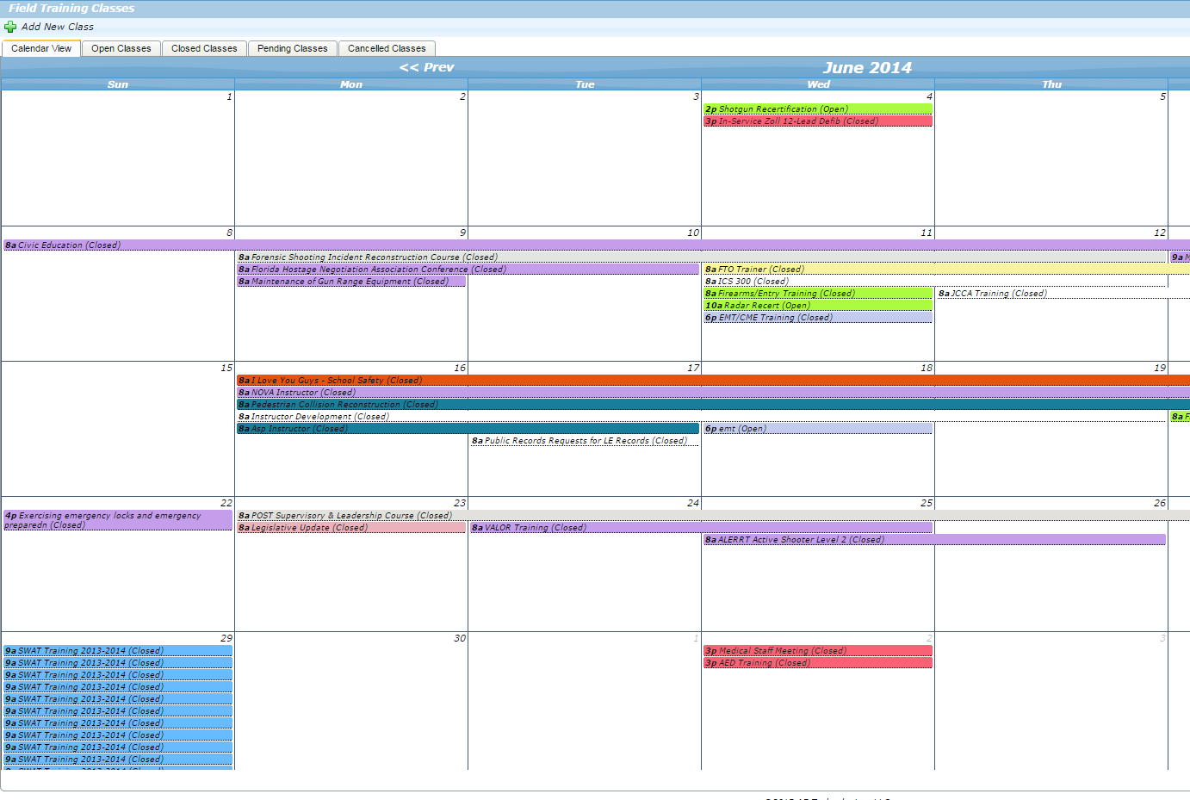Open the Add New Class link

tap(58, 27)
